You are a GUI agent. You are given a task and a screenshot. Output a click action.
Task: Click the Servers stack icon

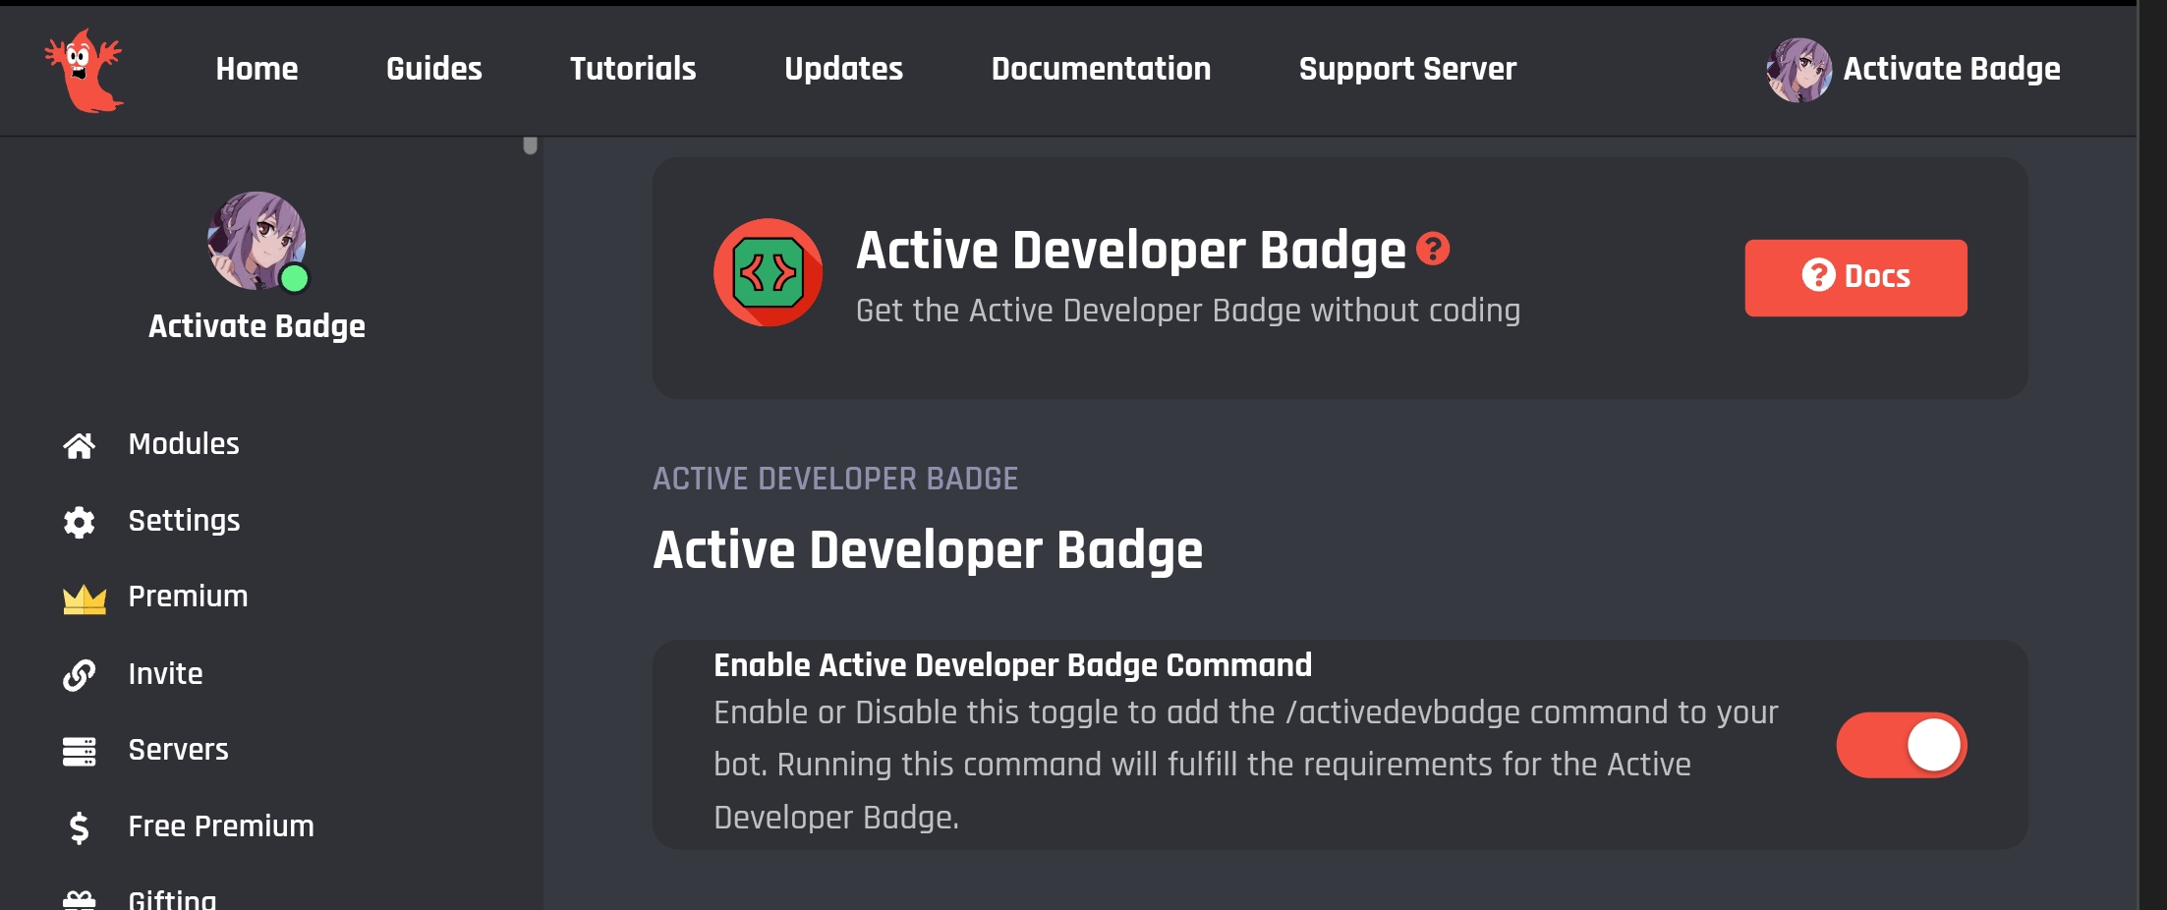coord(80,751)
